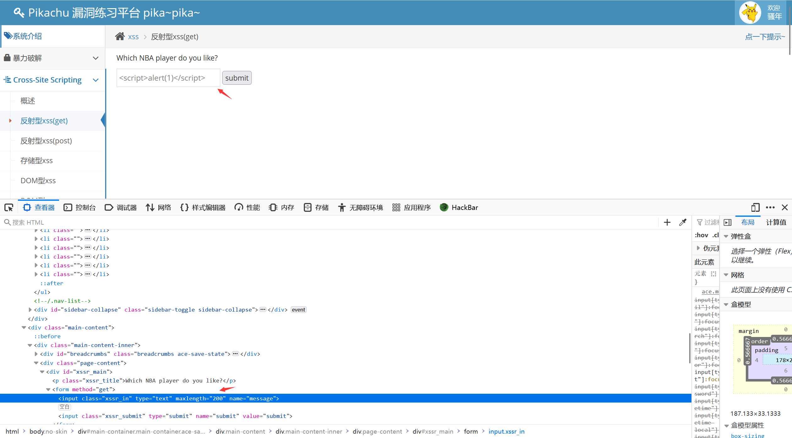Switch to the 网络 network tab
792x438 pixels.
[158, 207]
